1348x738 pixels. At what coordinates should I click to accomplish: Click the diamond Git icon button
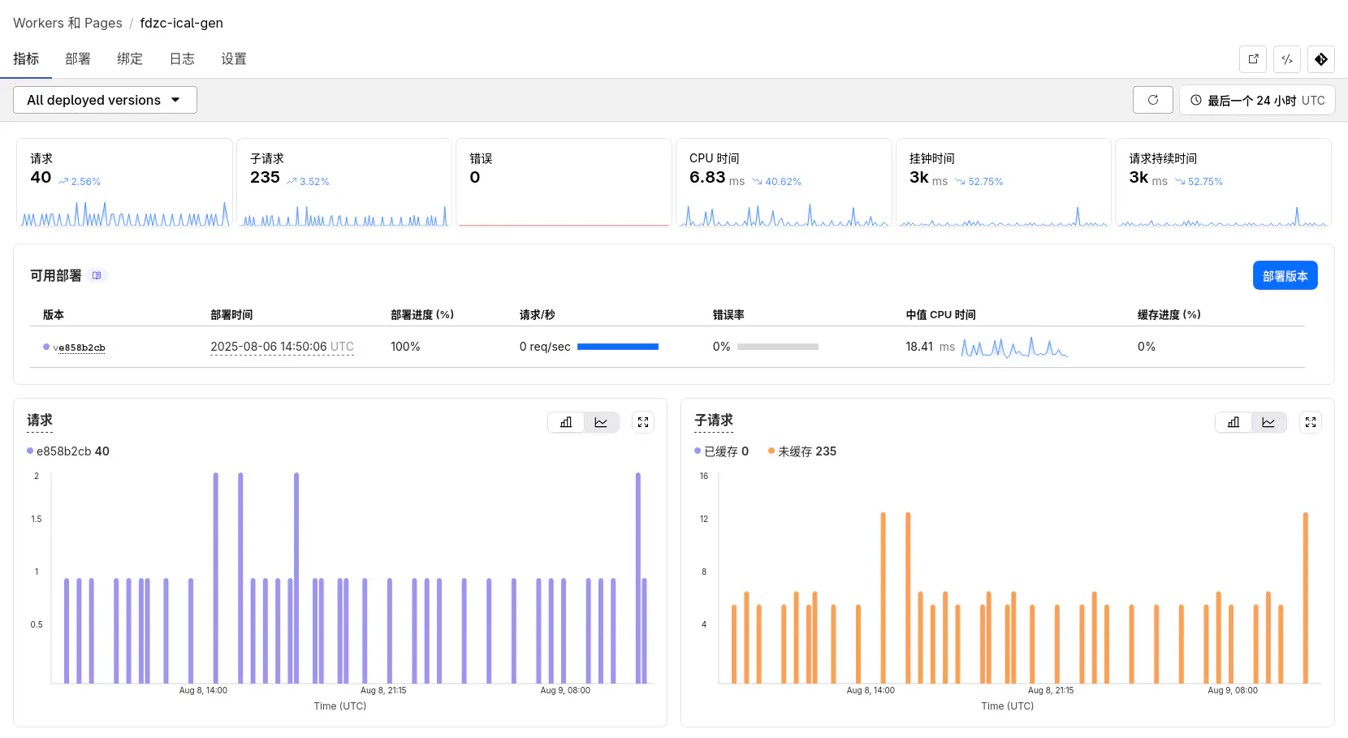tap(1321, 59)
